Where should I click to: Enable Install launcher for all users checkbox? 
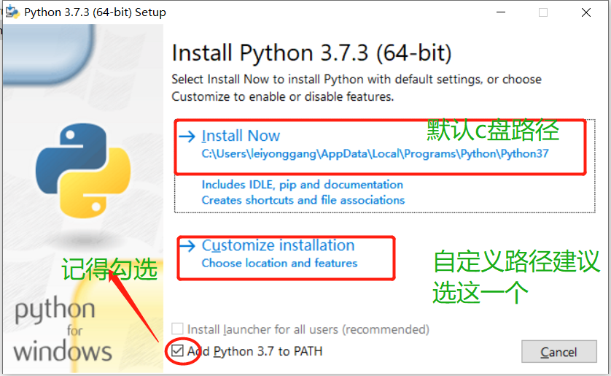pos(177,329)
